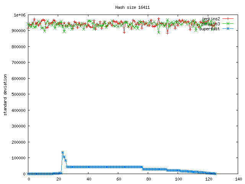Screen dimensions: 245x184
Task: Click the y-axis value 200000
Action: coord(18,142)
